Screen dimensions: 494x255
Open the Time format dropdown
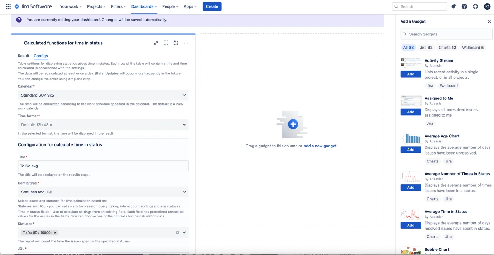(103, 125)
